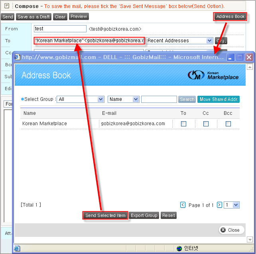Click the globe Internet zone icon
256x254 pixels.
tap(179, 248)
